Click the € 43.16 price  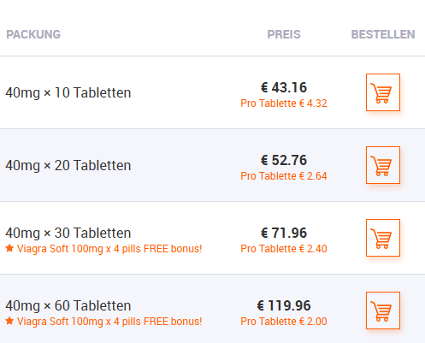click(284, 87)
